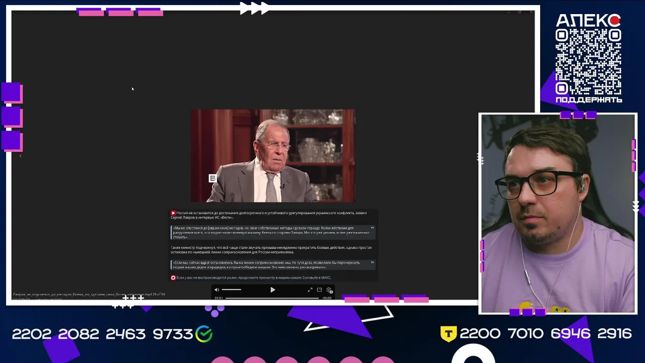Restore down the media viewer window
The image size is (645, 363).
[x=520, y=12]
